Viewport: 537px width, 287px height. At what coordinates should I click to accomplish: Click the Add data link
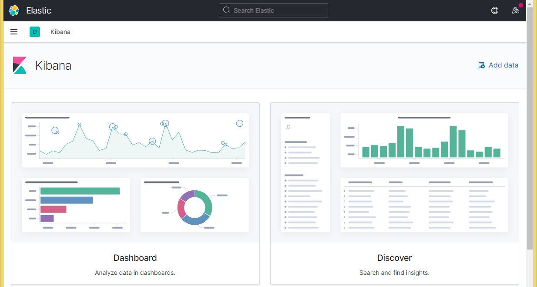point(498,65)
